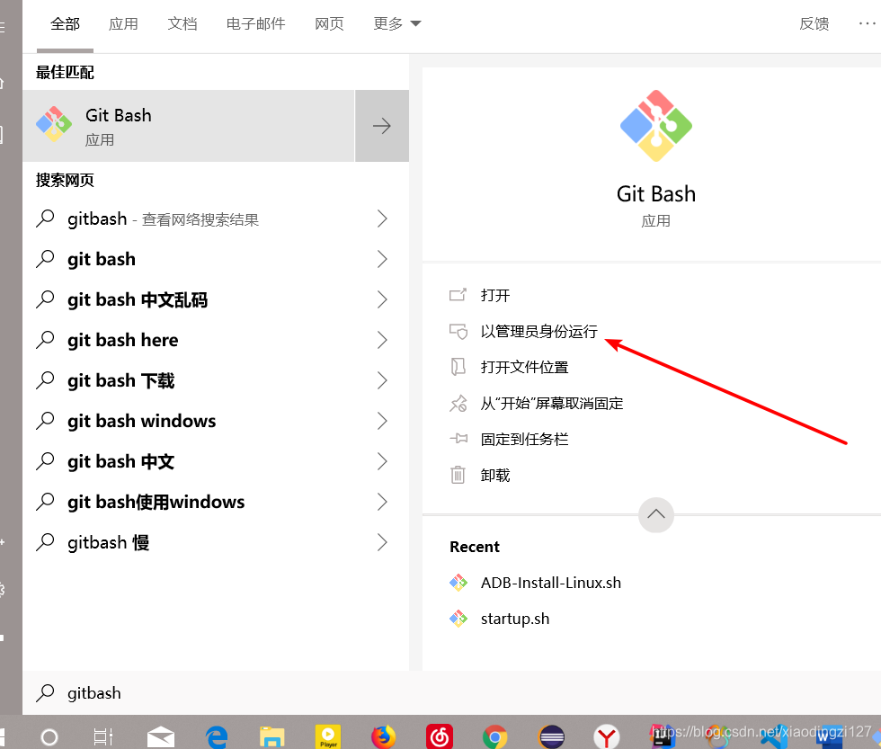The width and height of the screenshot is (881, 749).
Task: Expand 'git bash 下载' suggestion chevron
Action: pos(382,380)
